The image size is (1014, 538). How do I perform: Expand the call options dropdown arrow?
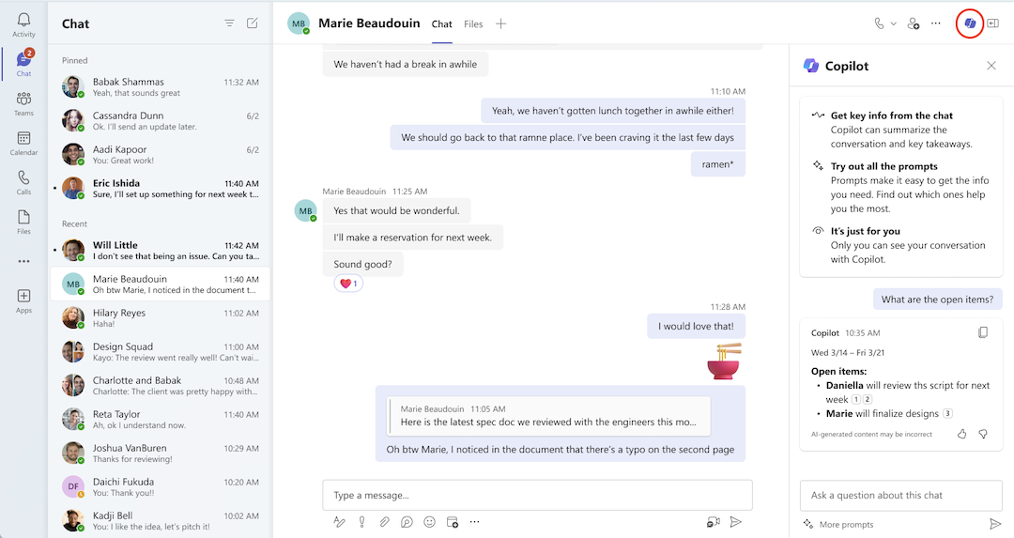[x=893, y=23]
